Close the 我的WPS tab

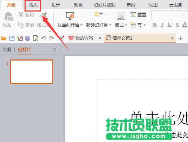[100, 38]
